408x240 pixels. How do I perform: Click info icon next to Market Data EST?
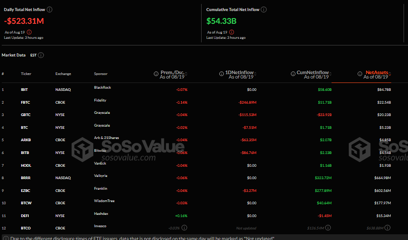click(41, 55)
